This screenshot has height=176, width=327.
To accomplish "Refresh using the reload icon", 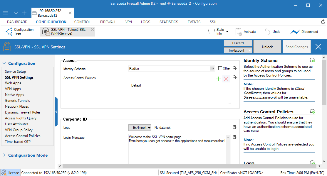I will [x=323, y=22].
